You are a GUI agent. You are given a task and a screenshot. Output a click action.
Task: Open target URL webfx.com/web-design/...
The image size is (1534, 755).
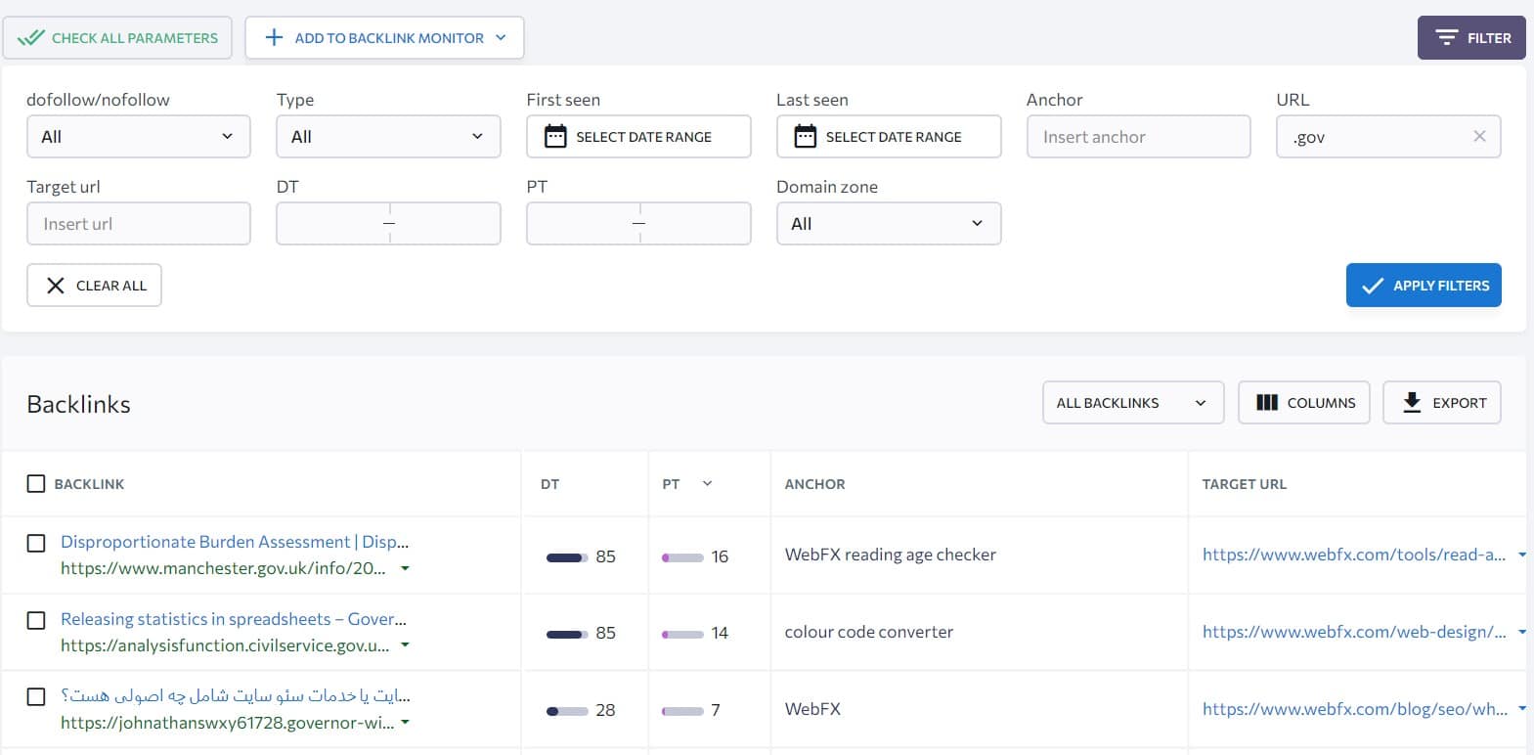1354,632
